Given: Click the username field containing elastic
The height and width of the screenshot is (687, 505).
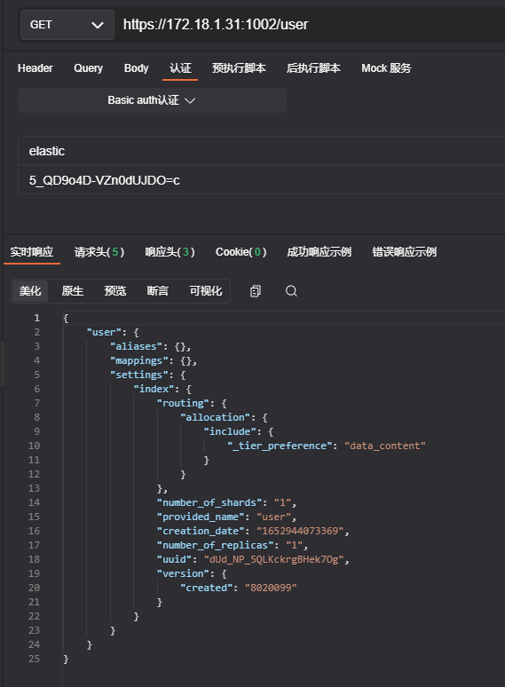Looking at the screenshot, I should (262, 151).
